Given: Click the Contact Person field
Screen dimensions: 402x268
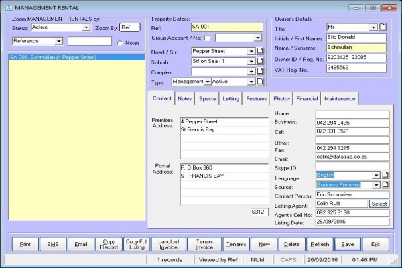Looking at the screenshot, I should [352, 195].
